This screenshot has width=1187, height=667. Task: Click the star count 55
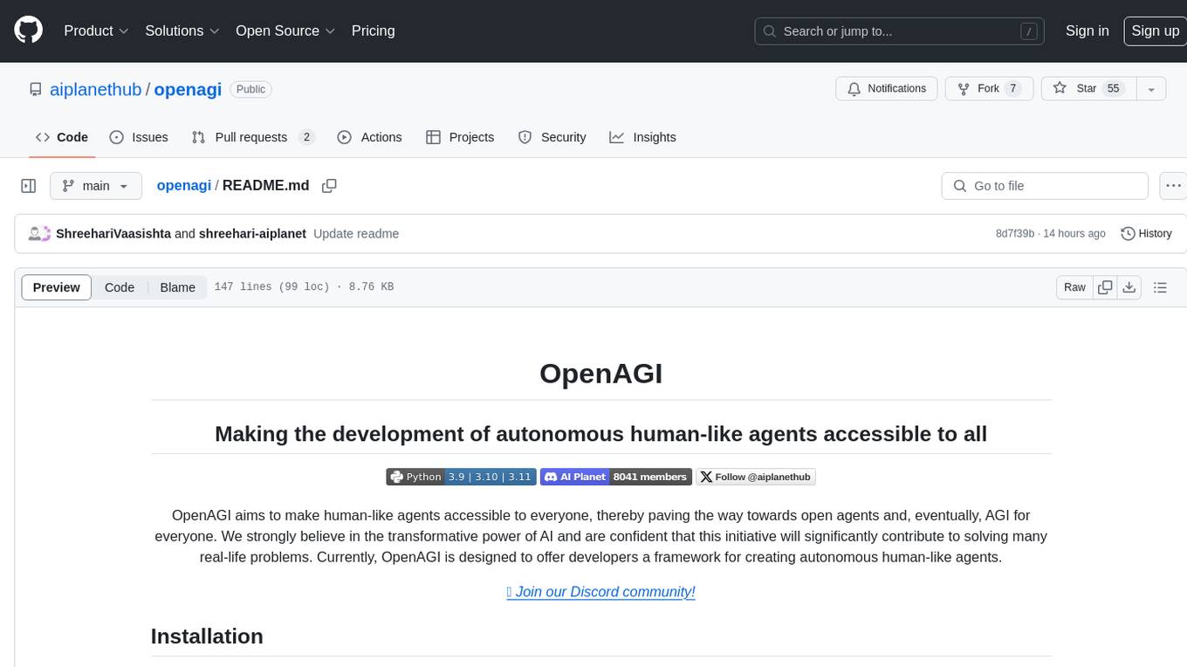click(x=1113, y=89)
